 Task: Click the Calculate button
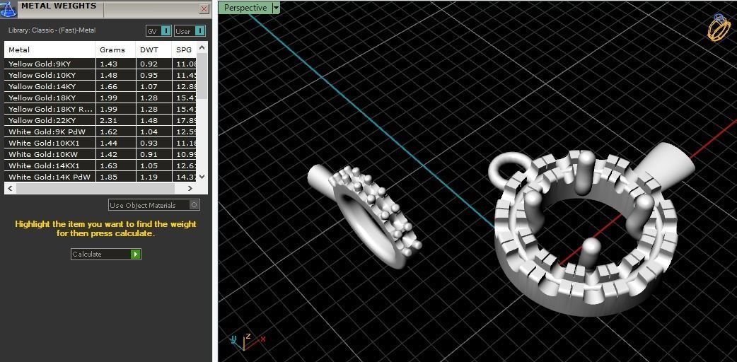click(x=106, y=254)
